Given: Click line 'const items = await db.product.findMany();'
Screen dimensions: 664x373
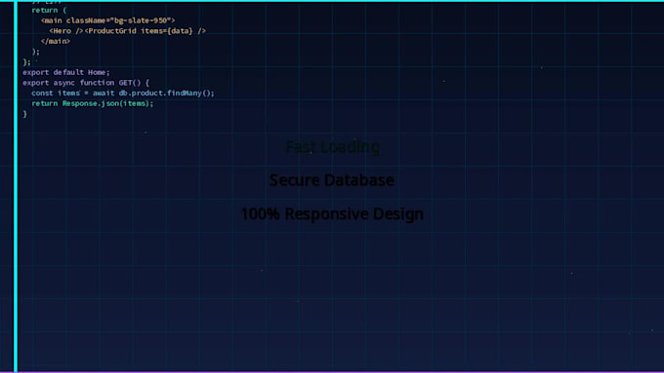Looking at the screenshot, I should point(123,93).
